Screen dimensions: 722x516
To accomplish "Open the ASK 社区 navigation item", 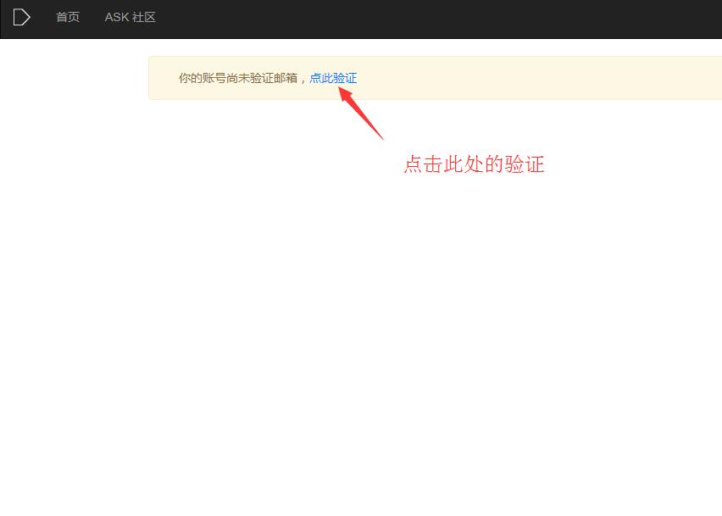I will coord(131,18).
